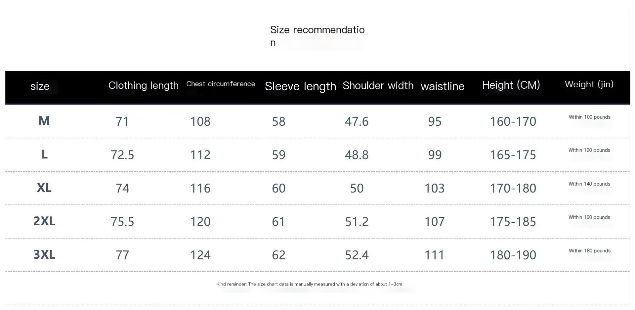Screen dimensions: 635x310
Task: Select the "Height (CM)" column header
Action: click(x=511, y=85)
